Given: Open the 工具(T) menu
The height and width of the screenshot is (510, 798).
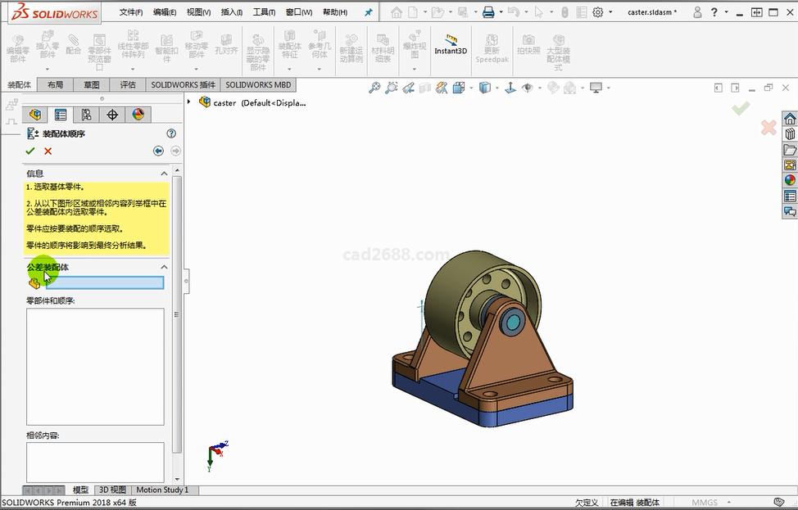Looking at the screenshot, I should coord(264,12).
